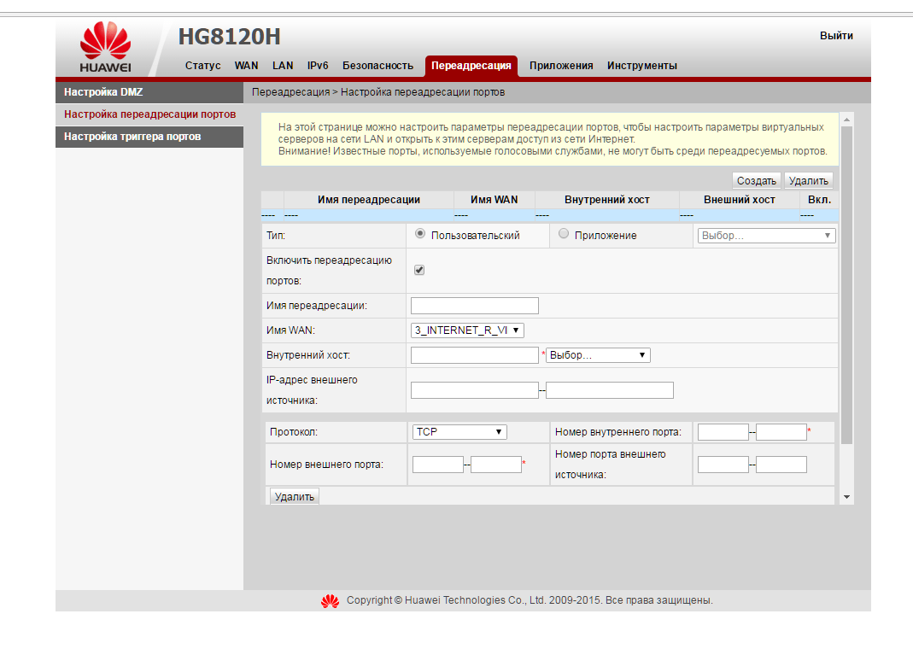Click the Выйти logout link
This screenshot has height=649, width=913.
click(836, 36)
